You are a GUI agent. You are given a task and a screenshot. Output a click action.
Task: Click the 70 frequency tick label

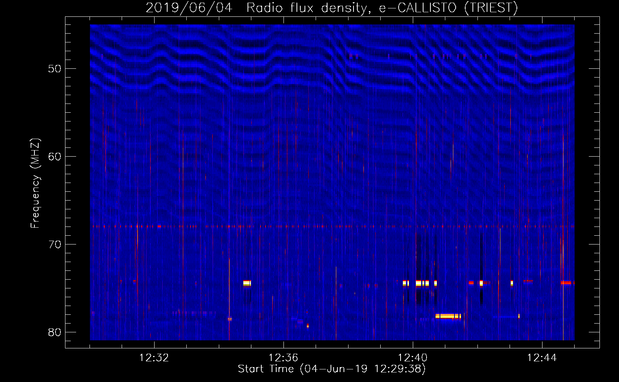(x=55, y=244)
